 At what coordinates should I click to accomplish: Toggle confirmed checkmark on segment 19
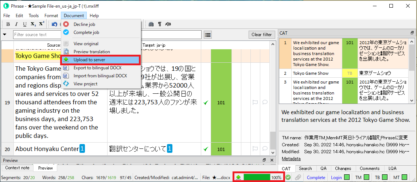click(206, 102)
